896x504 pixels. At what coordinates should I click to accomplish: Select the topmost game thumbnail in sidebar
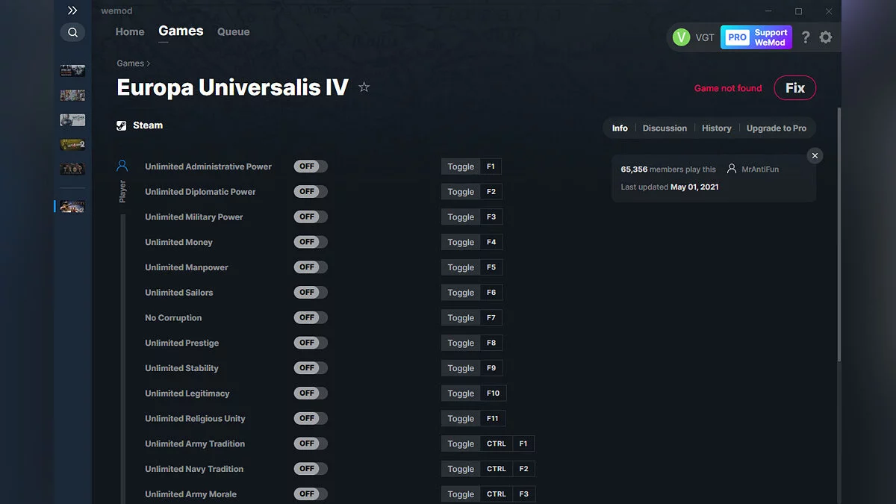72,69
